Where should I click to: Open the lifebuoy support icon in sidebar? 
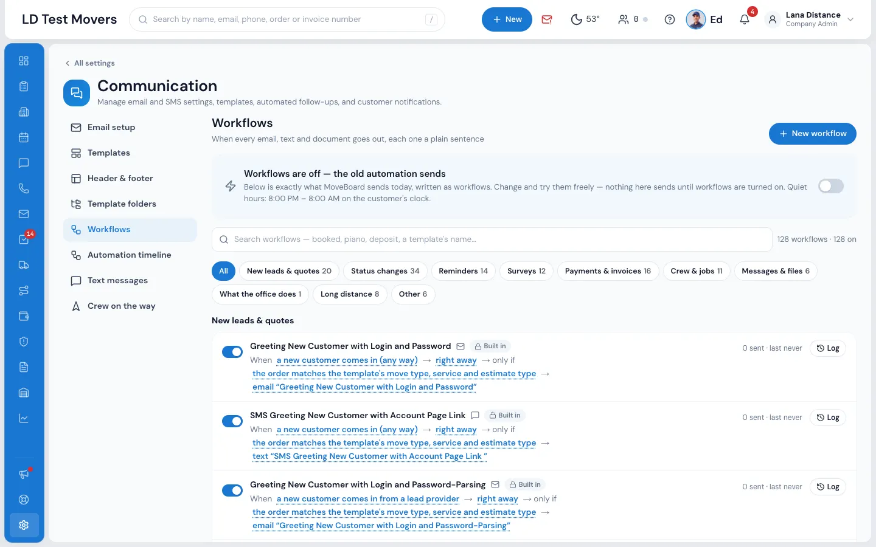24,500
